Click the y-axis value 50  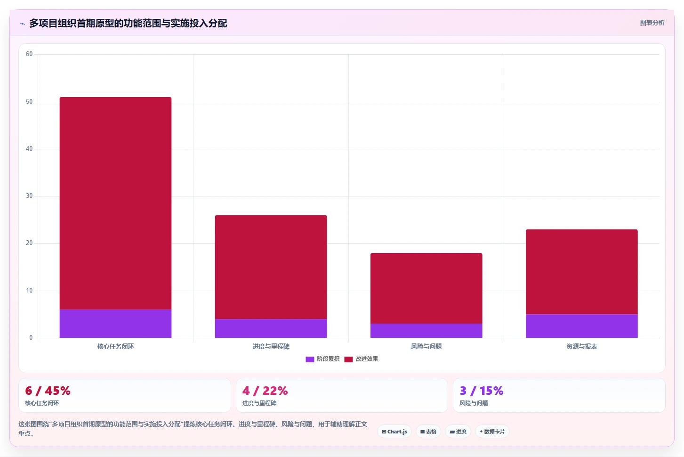29,102
